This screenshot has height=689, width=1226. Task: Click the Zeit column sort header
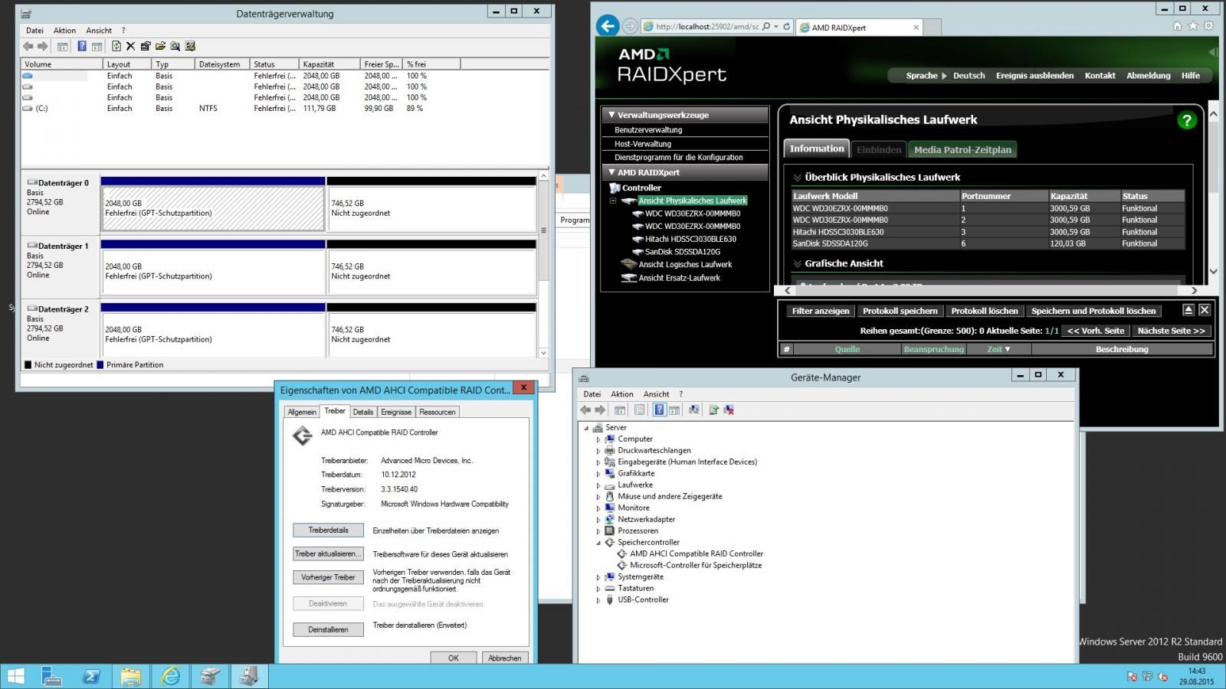click(998, 349)
